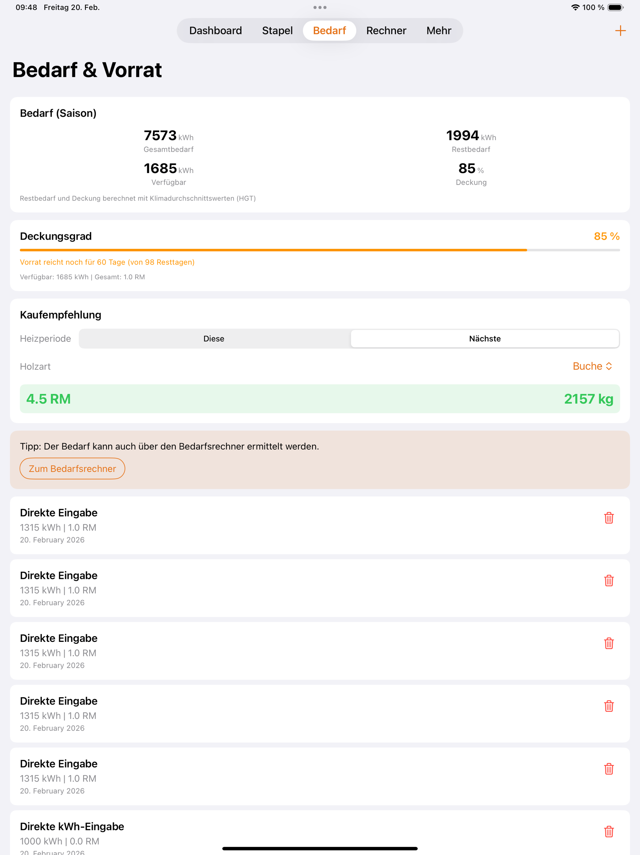The height and width of the screenshot is (855, 640).
Task: Tap the home indicator bar at bottom
Action: point(320,848)
